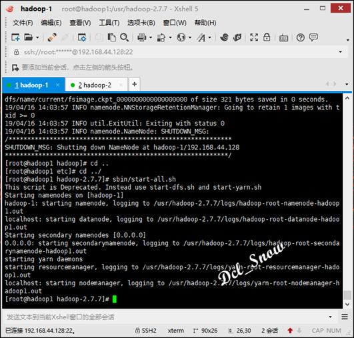Expand the compose bar target dropdown
The width and height of the screenshot is (354, 338).
pyautogui.click(x=330, y=317)
